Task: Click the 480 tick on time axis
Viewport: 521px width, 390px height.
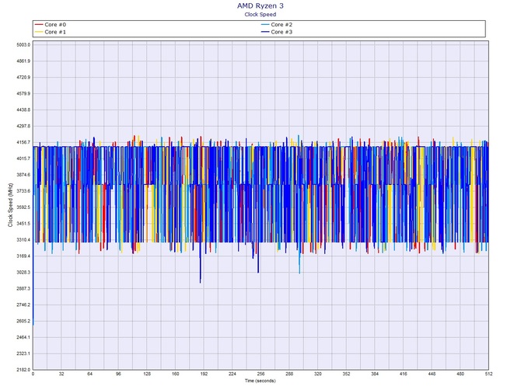Action: [x=460, y=374]
